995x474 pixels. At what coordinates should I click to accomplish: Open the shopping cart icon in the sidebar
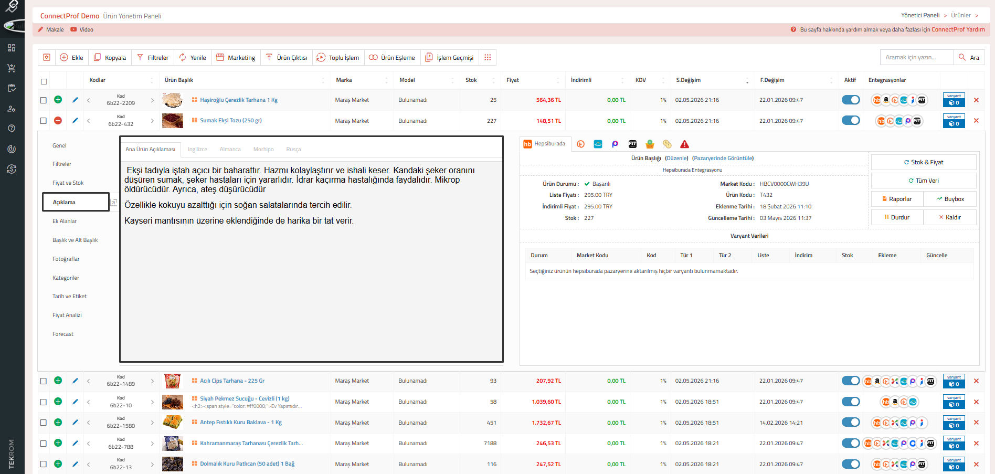tap(12, 68)
